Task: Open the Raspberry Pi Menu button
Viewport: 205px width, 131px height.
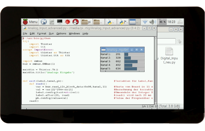Action: click(x=30, y=22)
